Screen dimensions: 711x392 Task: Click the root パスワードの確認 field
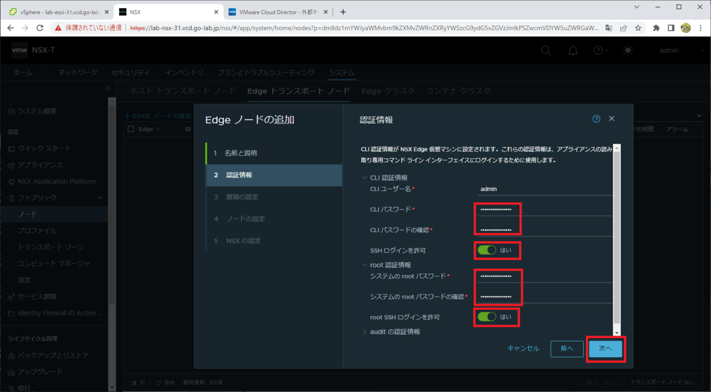coord(545,296)
